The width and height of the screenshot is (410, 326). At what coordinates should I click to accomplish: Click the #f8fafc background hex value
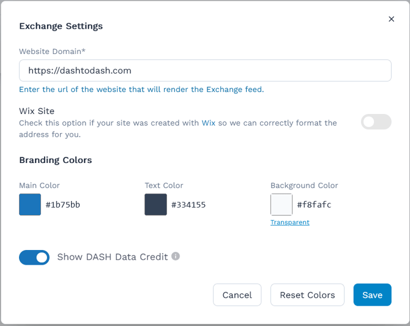314,205
